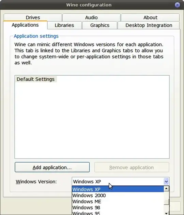Screen dimensions: 184x215
Task: Go to the Desktop Integration tab
Action: pyautogui.click(x=149, y=25)
